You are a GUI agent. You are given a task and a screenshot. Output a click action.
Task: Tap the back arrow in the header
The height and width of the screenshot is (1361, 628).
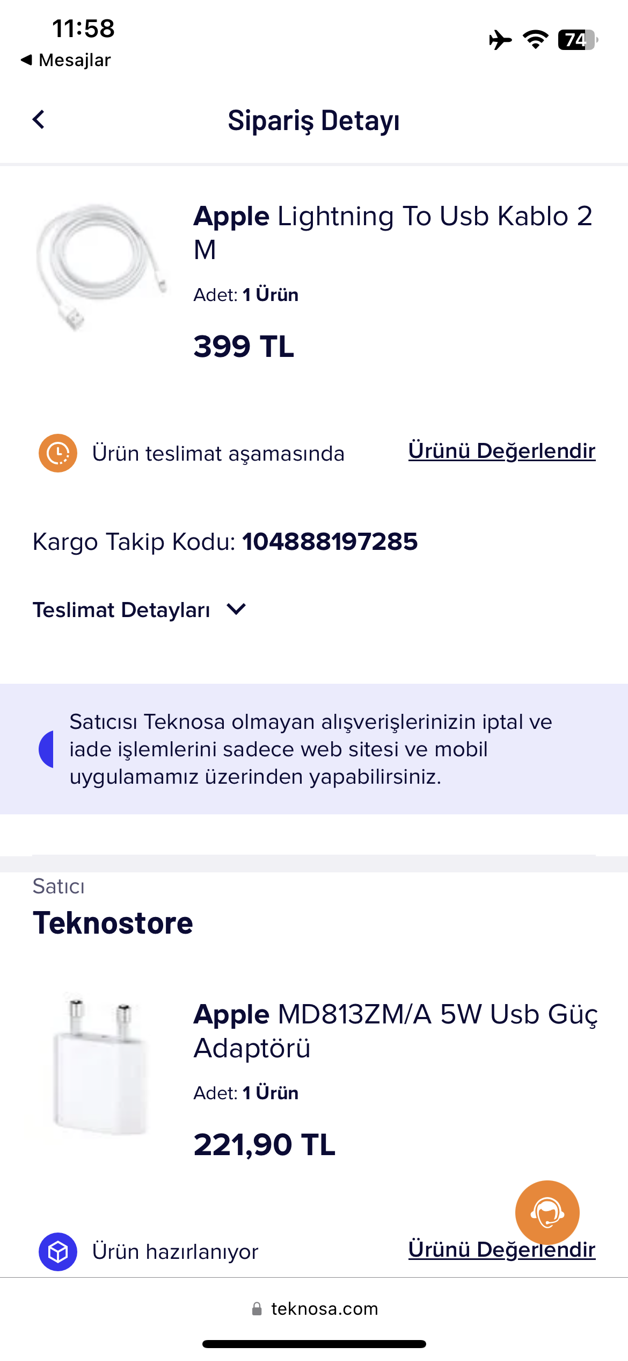coord(38,119)
